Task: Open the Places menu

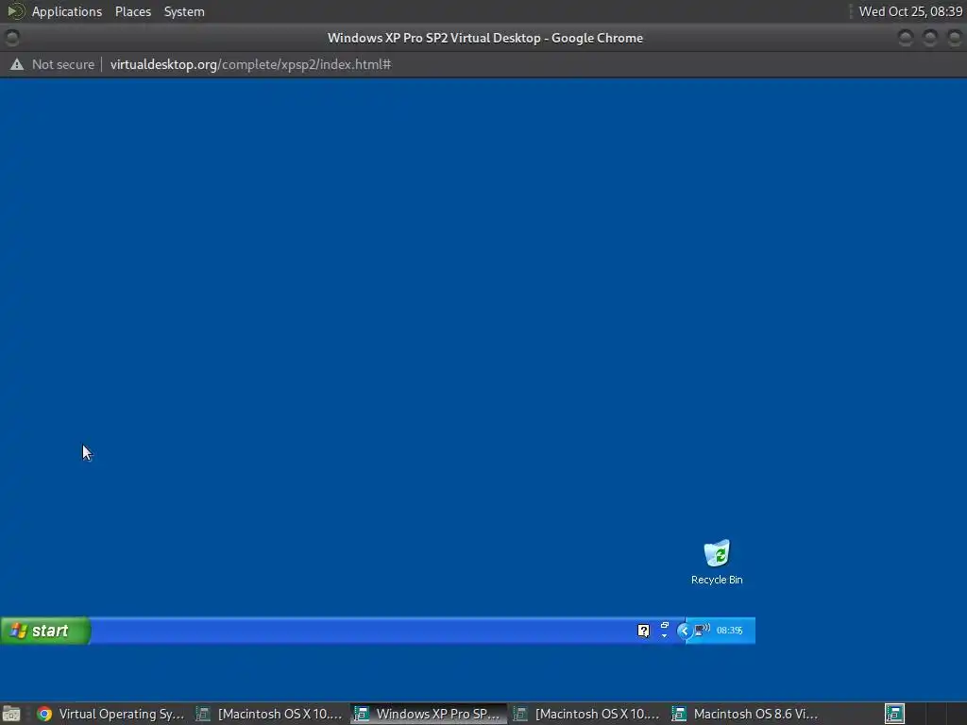Action: 133,11
